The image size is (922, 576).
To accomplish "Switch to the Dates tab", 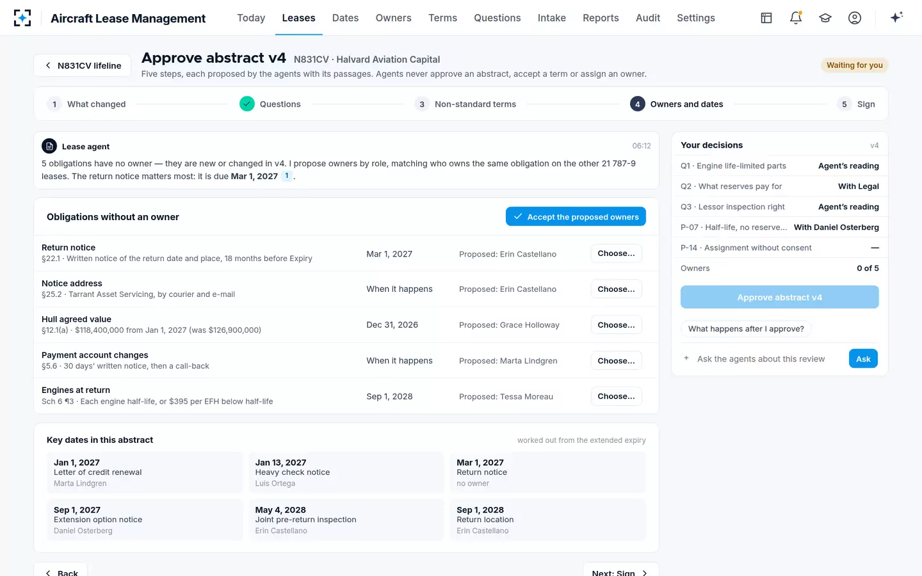I will [x=345, y=18].
